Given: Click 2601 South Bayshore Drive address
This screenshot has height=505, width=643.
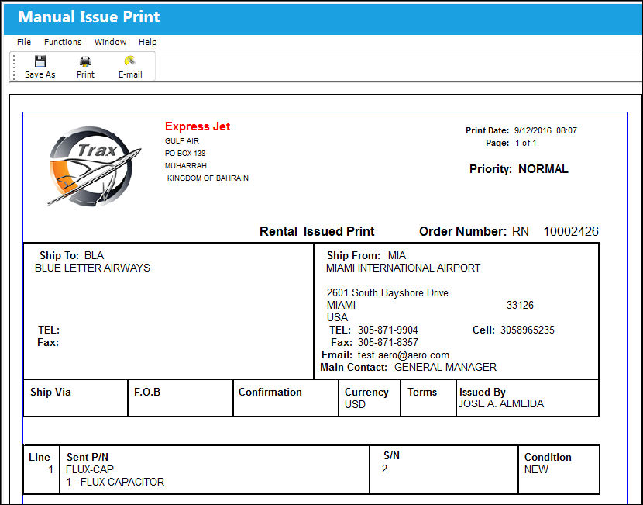Looking at the screenshot, I should [387, 292].
